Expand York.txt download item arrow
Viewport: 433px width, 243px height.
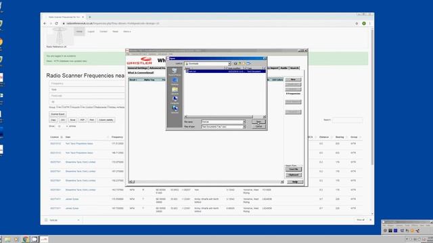78,220
